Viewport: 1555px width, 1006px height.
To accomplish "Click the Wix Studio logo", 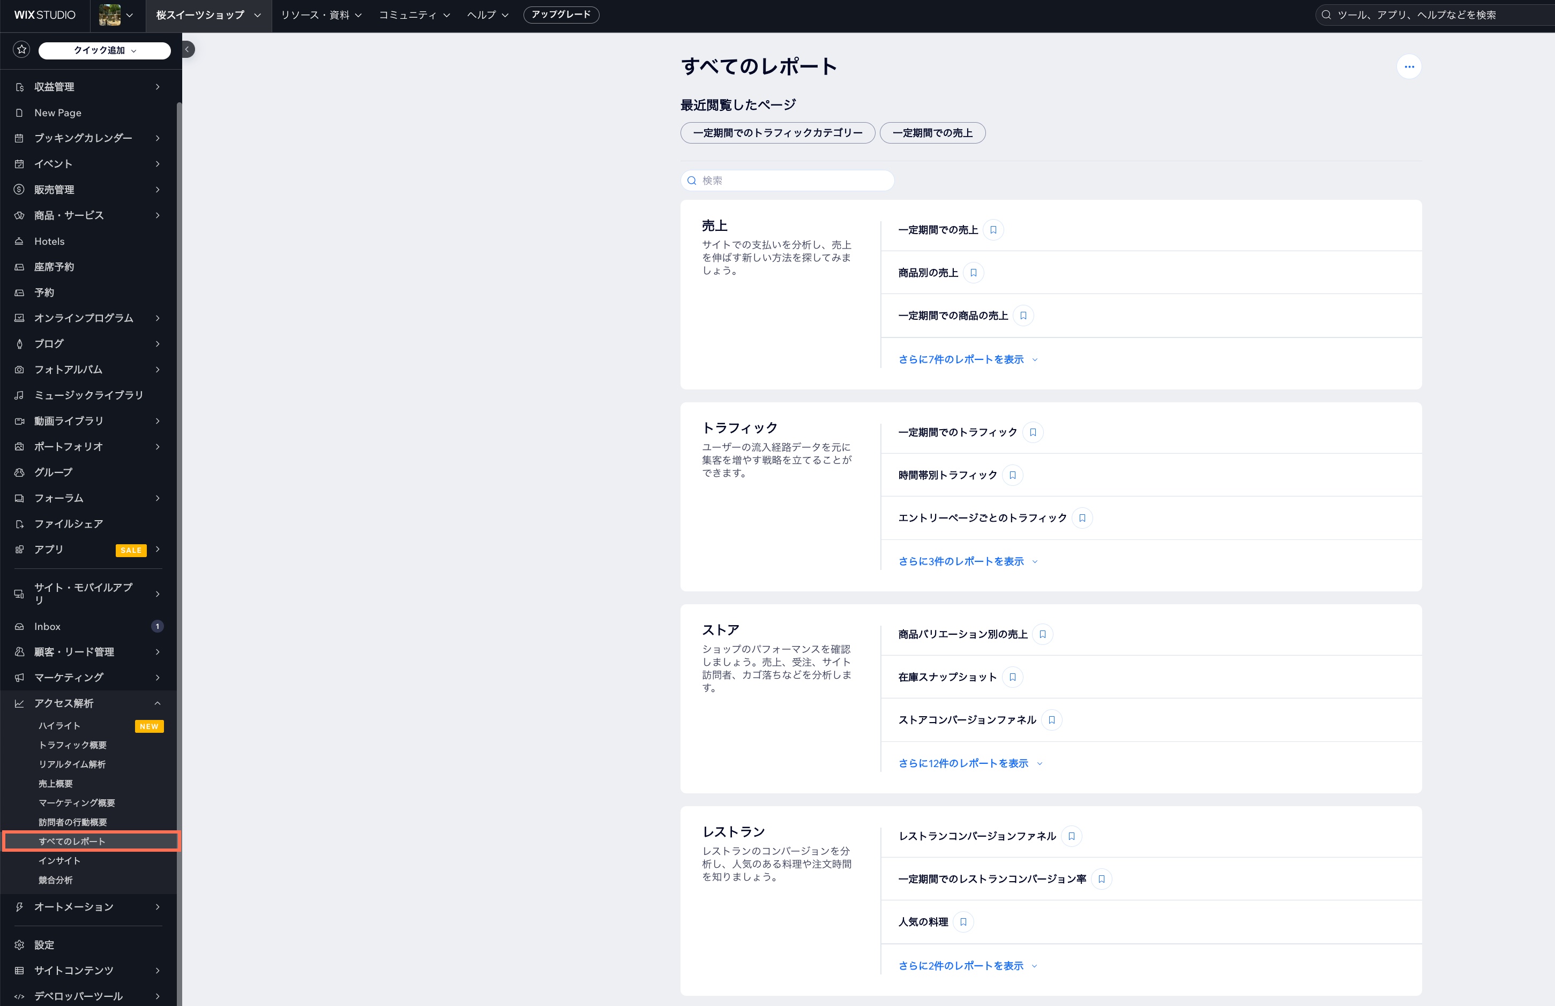I will [x=44, y=15].
